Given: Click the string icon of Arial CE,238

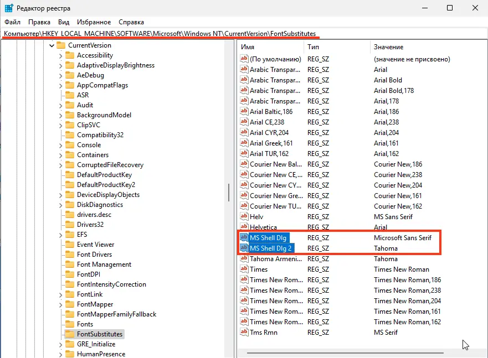Looking at the screenshot, I should pos(244,122).
